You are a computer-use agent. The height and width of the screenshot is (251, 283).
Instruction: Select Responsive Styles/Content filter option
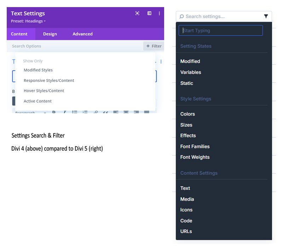(49, 80)
